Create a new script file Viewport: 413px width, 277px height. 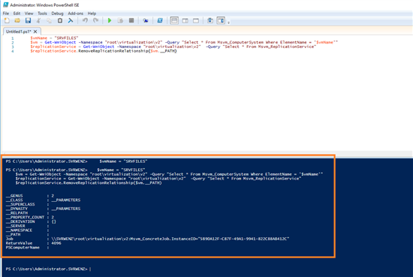[x=7, y=20]
